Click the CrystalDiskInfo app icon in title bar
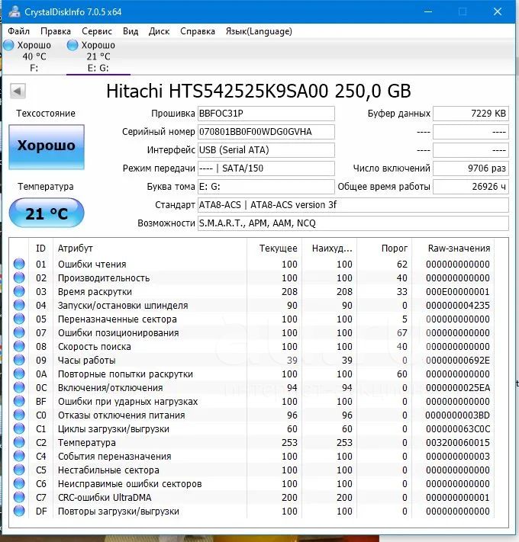This screenshot has height=542, width=519. 11,12
